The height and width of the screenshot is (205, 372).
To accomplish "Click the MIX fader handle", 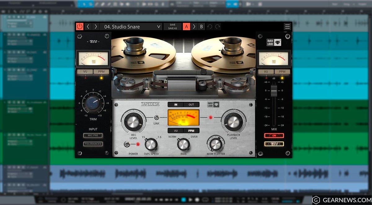I will (x=274, y=91).
